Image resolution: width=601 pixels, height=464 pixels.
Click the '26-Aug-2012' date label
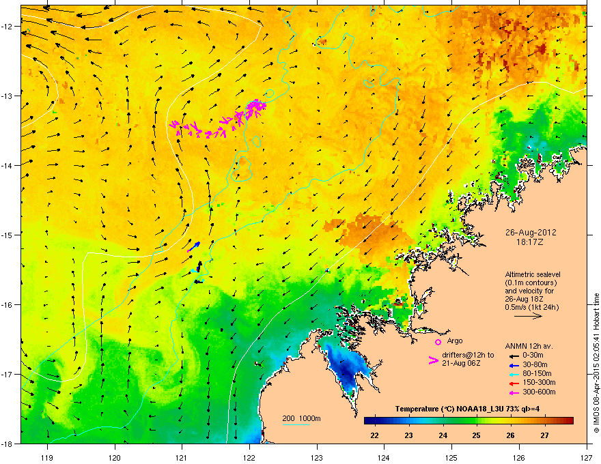[531, 233]
